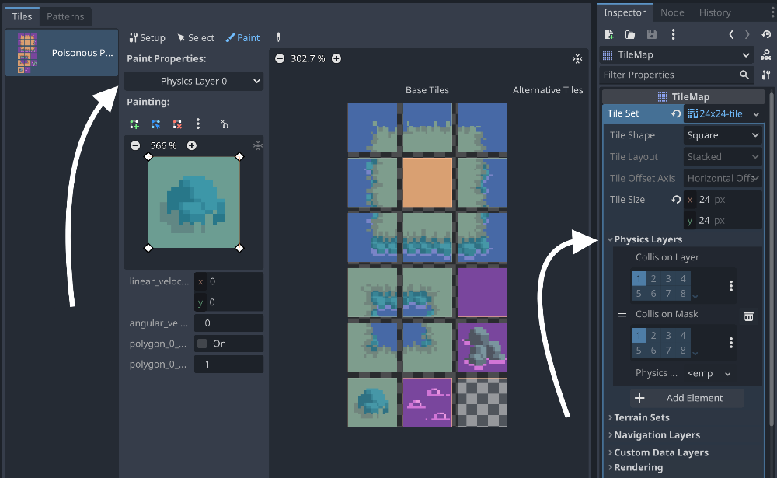Open documentation for the TileMap node
777x478 pixels.
[x=766, y=55]
